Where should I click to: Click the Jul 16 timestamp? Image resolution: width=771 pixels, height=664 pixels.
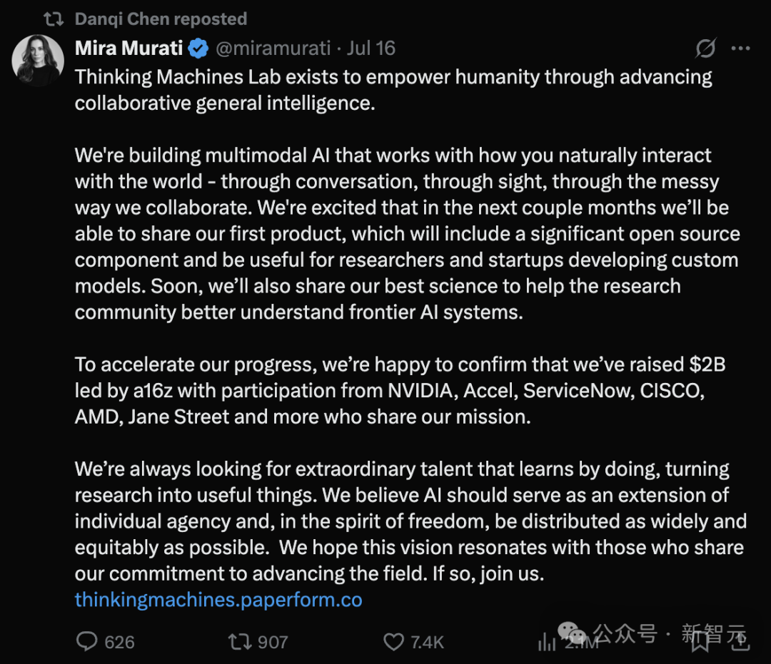(x=371, y=48)
